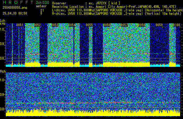This screenshot has width=183, height=119.
Task: Click time marker 0054
Action: pos(72,25)
